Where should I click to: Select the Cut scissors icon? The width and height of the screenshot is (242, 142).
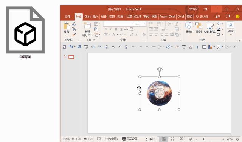tap(74, 24)
